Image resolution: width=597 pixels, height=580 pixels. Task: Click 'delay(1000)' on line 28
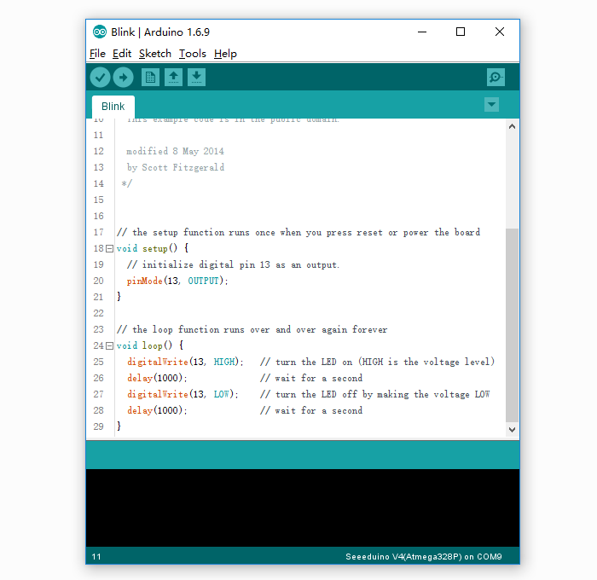(155, 410)
